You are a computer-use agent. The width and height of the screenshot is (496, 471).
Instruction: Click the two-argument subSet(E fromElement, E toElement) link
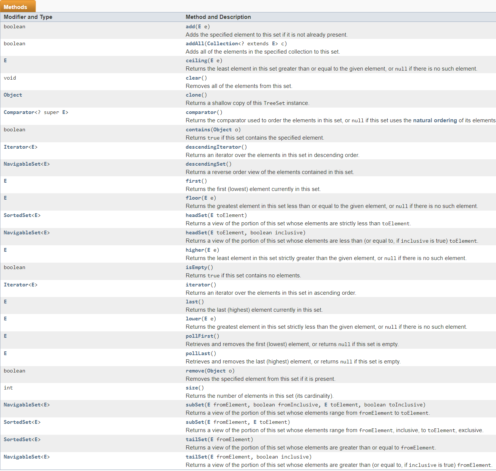pos(195,422)
